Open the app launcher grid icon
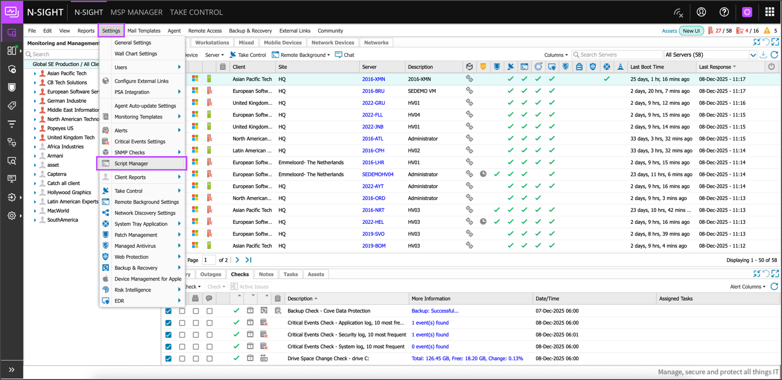 pyautogui.click(x=770, y=12)
